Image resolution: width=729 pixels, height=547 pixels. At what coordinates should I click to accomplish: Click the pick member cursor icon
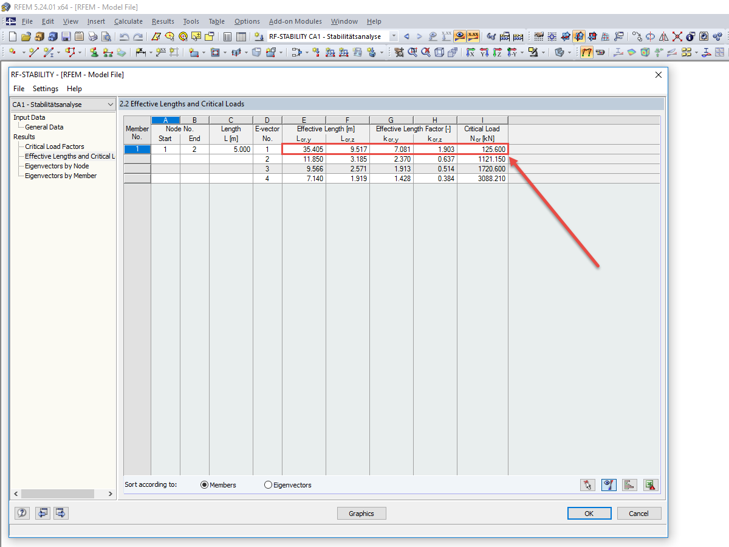point(587,485)
